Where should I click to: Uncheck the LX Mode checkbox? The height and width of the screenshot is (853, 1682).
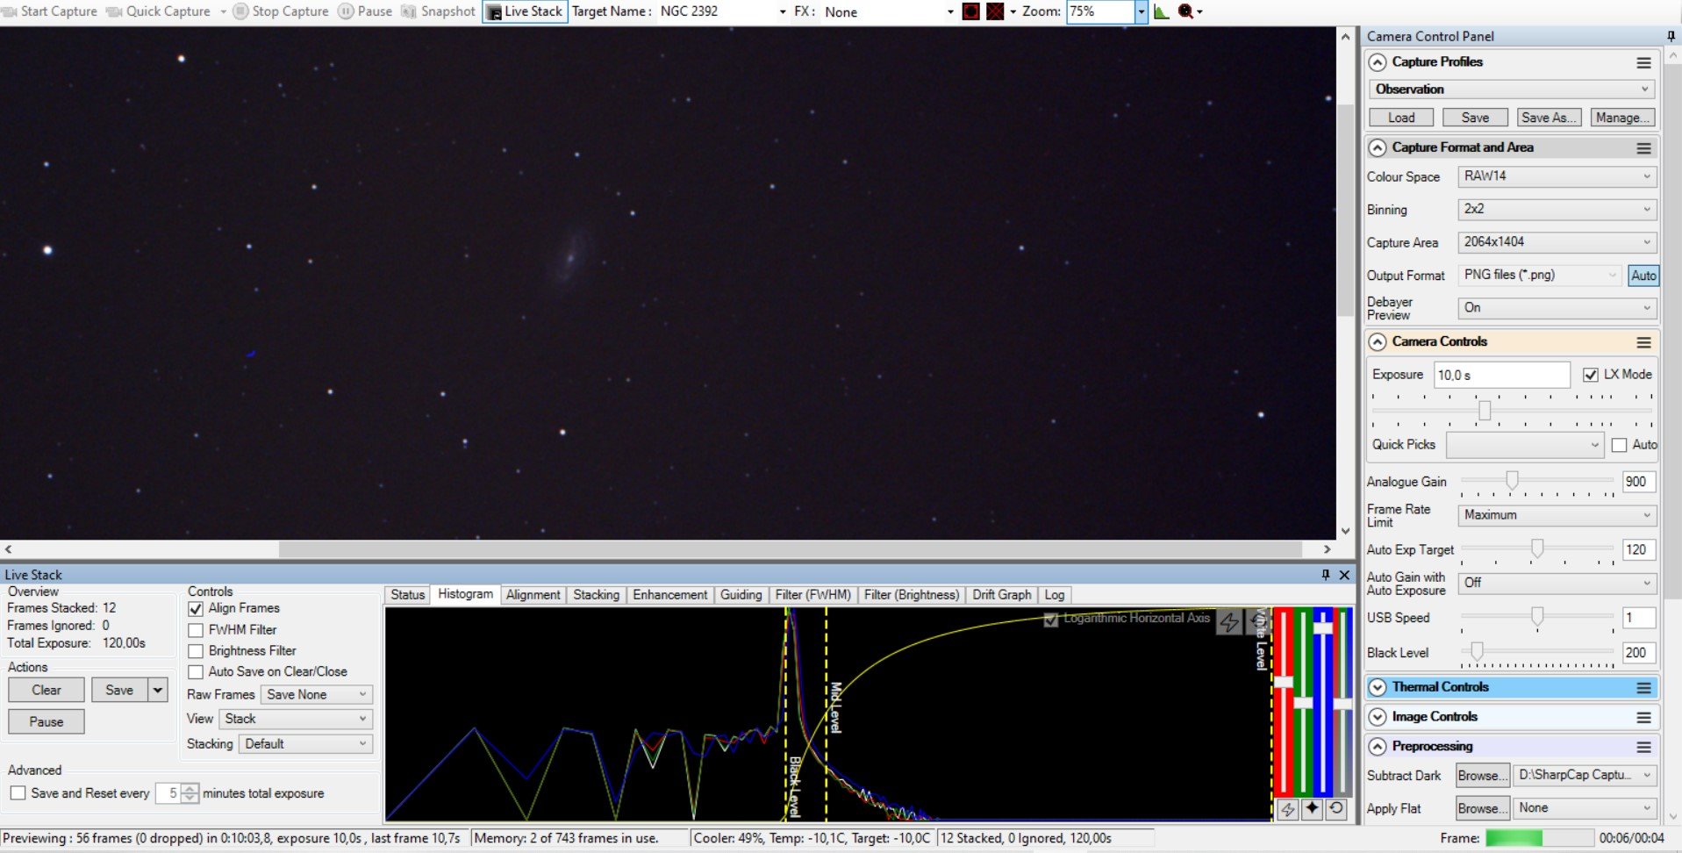pyautogui.click(x=1590, y=375)
